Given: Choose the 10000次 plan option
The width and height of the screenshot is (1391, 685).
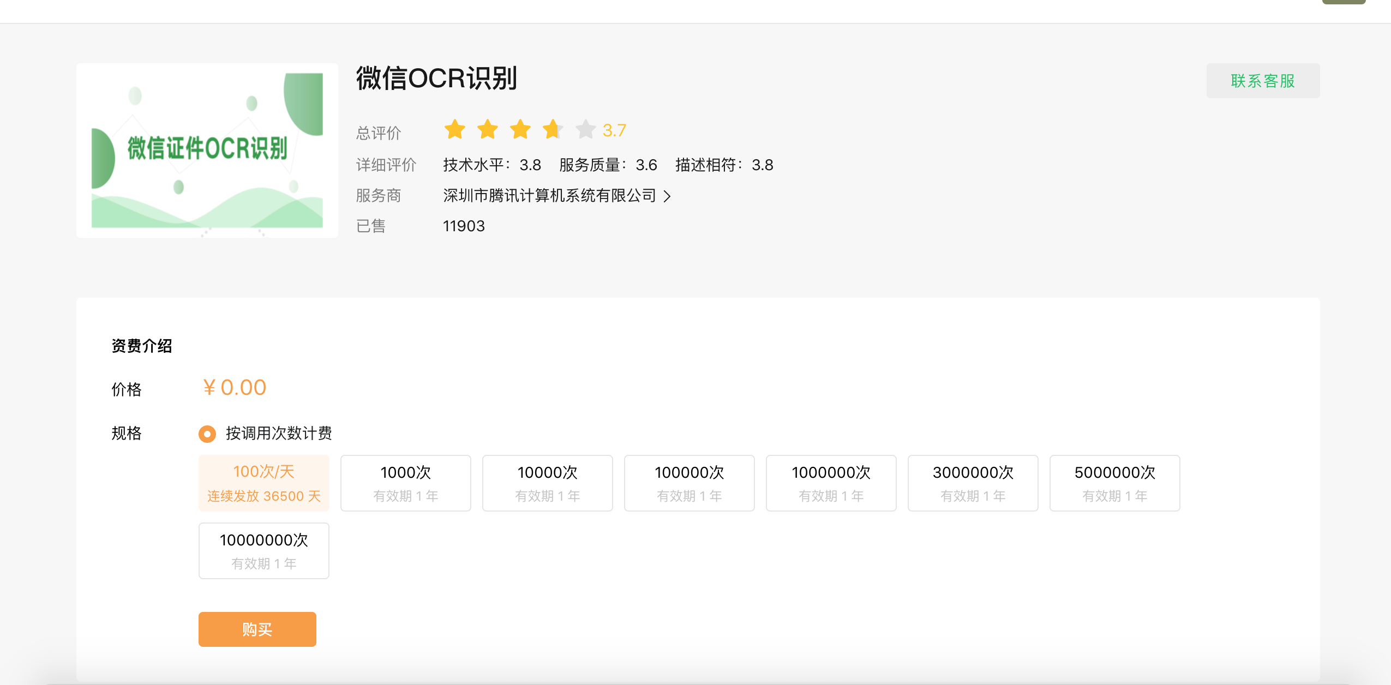Looking at the screenshot, I should click(548, 483).
